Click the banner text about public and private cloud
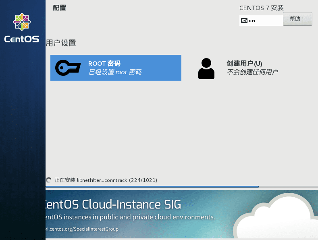The height and width of the screenshot is (240, 318). tap(130, 217)
